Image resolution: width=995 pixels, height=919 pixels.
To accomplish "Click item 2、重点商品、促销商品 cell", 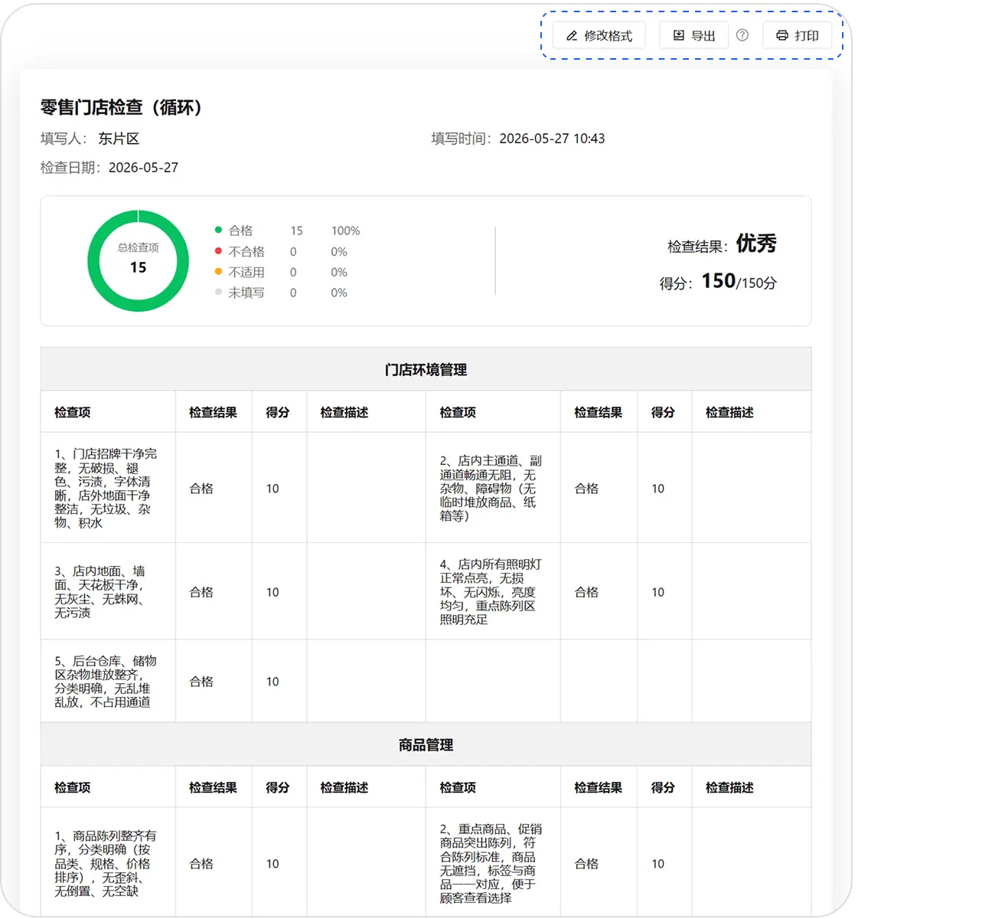I will point(493,863).
